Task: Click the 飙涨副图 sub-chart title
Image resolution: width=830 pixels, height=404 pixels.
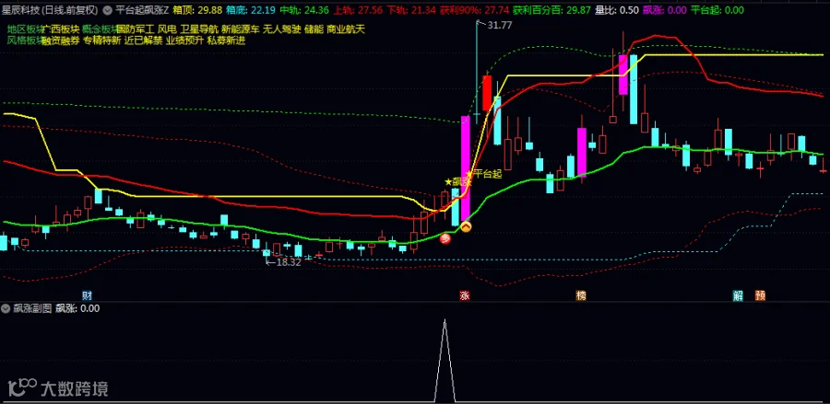Action: coord(31,308)
